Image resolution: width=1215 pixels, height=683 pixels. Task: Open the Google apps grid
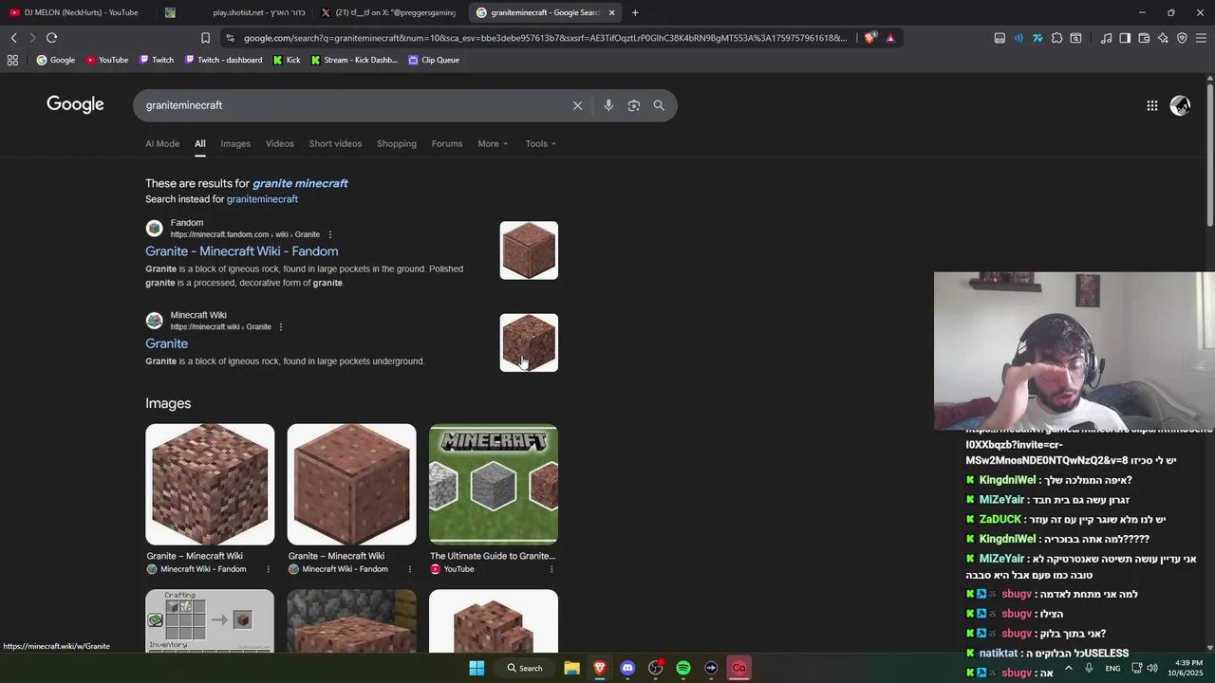(1152, 106)
